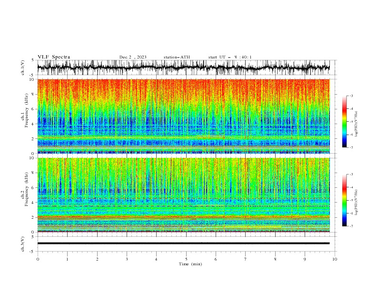Click the 'VLF Spectra' title text

54,57
